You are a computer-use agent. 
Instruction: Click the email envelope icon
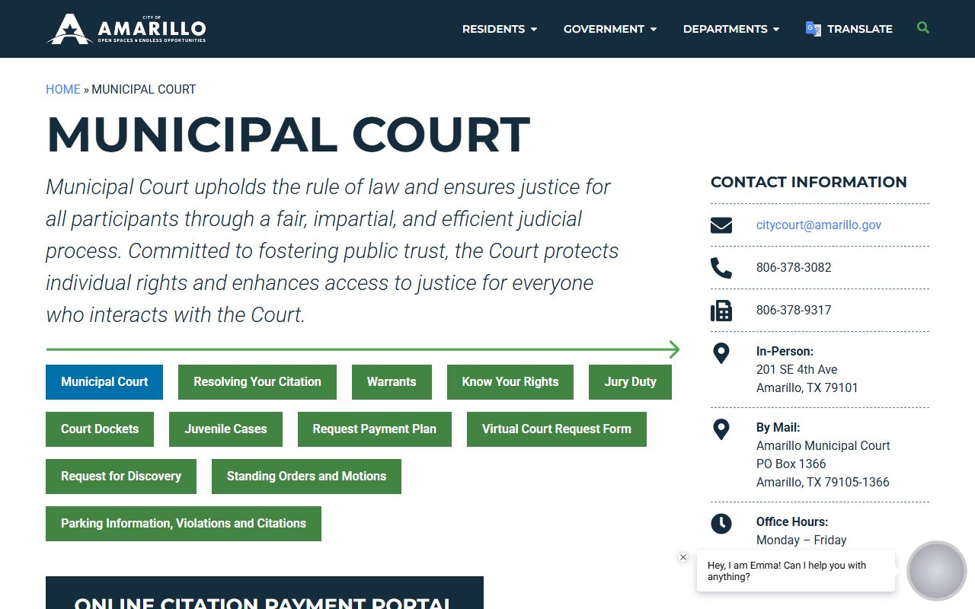(x=721, y=225)
